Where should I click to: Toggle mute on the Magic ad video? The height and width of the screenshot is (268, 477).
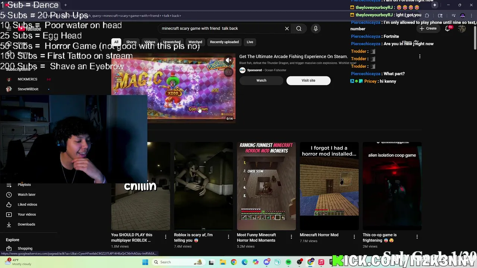[x=228, y=60]
